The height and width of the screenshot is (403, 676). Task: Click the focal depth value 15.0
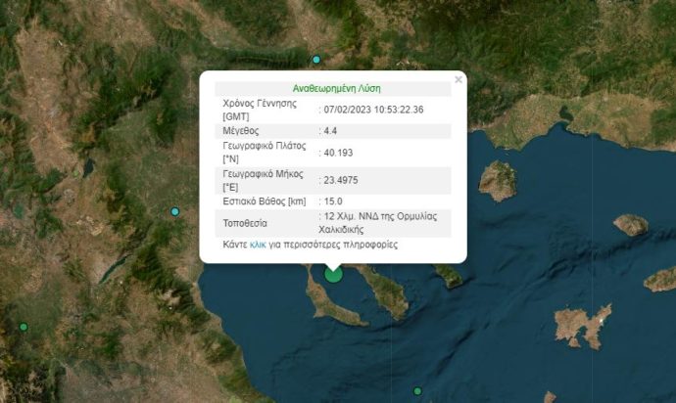333,201
